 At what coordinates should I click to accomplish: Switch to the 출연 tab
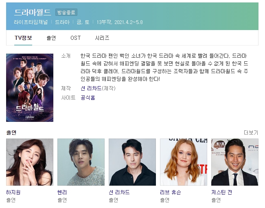coord(51,38)
